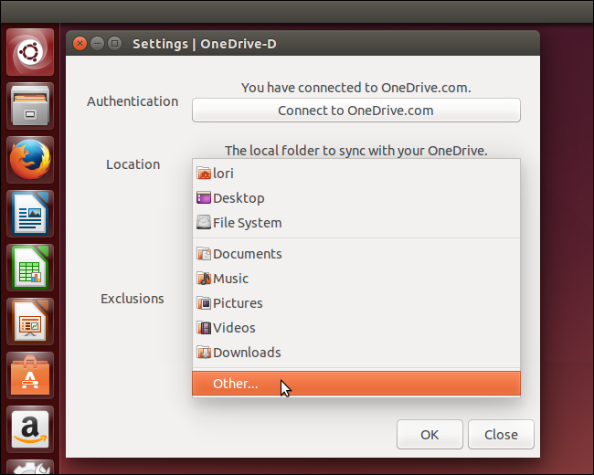
Task: Click the File System drive icon
Action: point(204,222)
